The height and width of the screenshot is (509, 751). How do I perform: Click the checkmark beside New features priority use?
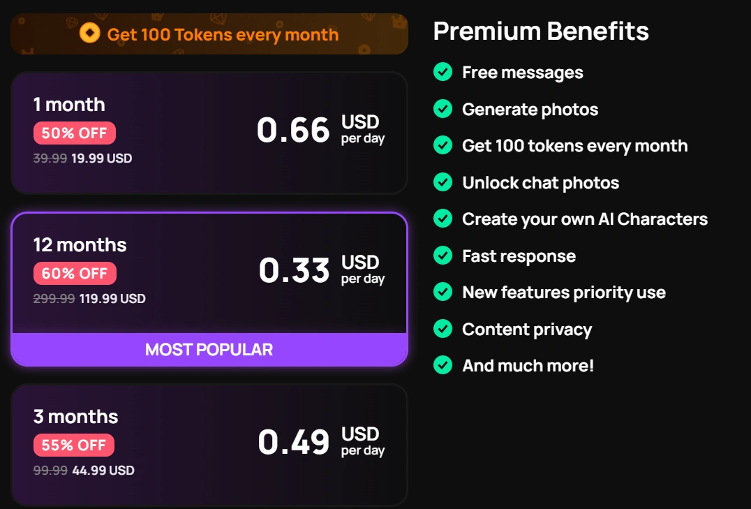coord(443,292)
